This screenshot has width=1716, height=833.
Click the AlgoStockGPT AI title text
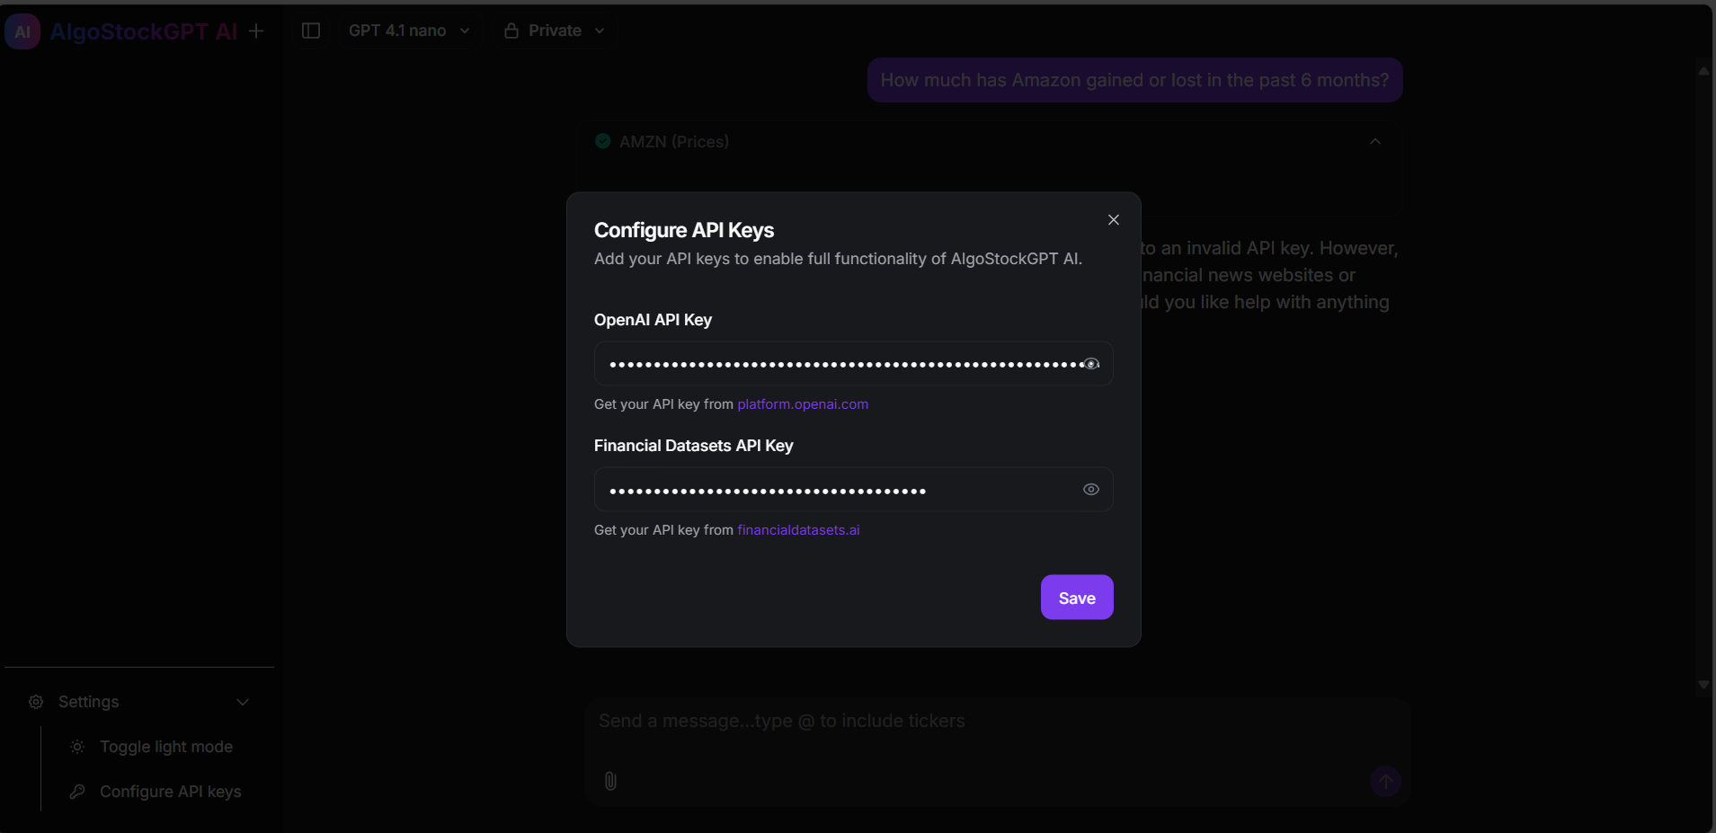point(144,31)
